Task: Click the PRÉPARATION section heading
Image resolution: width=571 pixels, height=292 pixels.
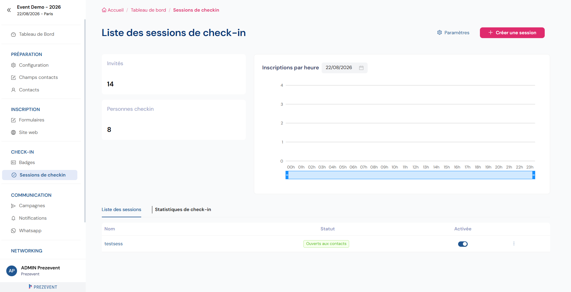Action: point(27,54)
